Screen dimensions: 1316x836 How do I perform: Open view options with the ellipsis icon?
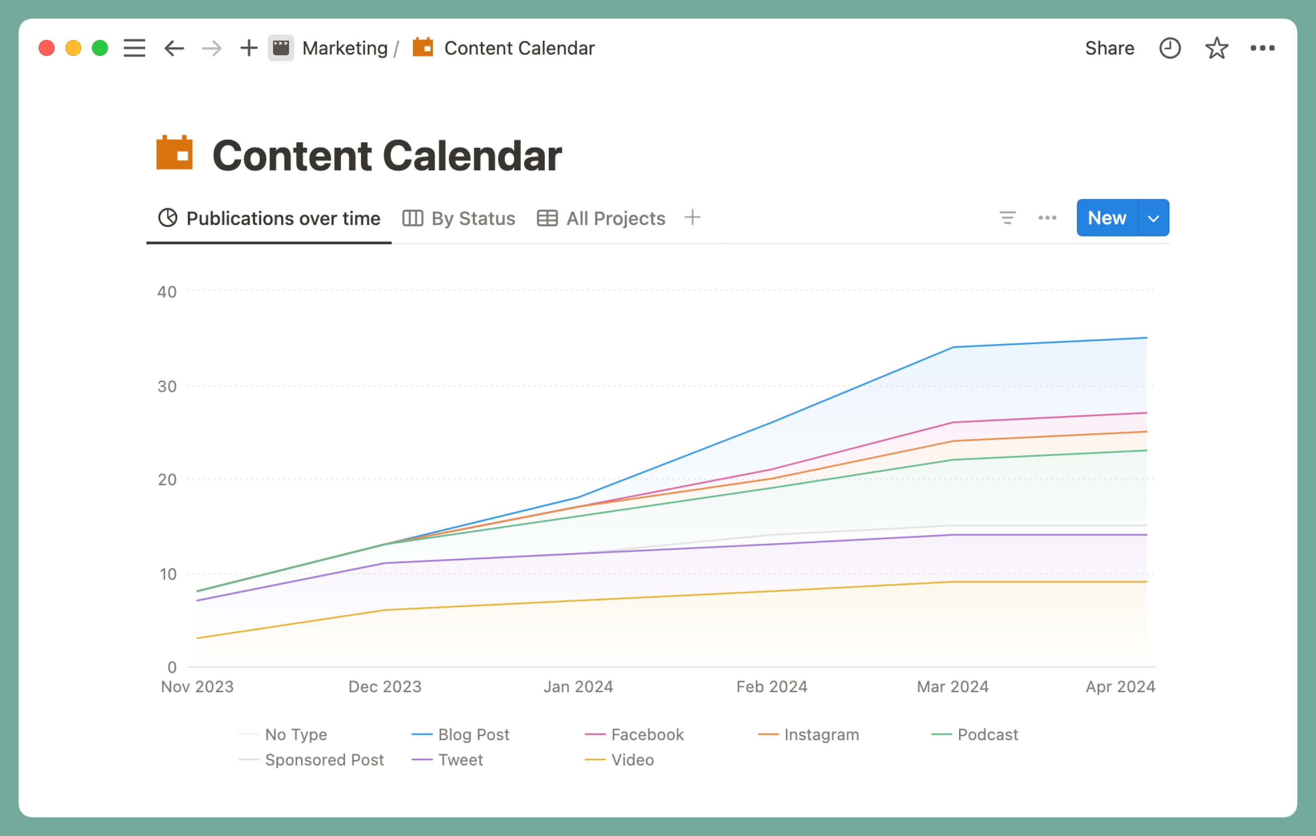1046,218
